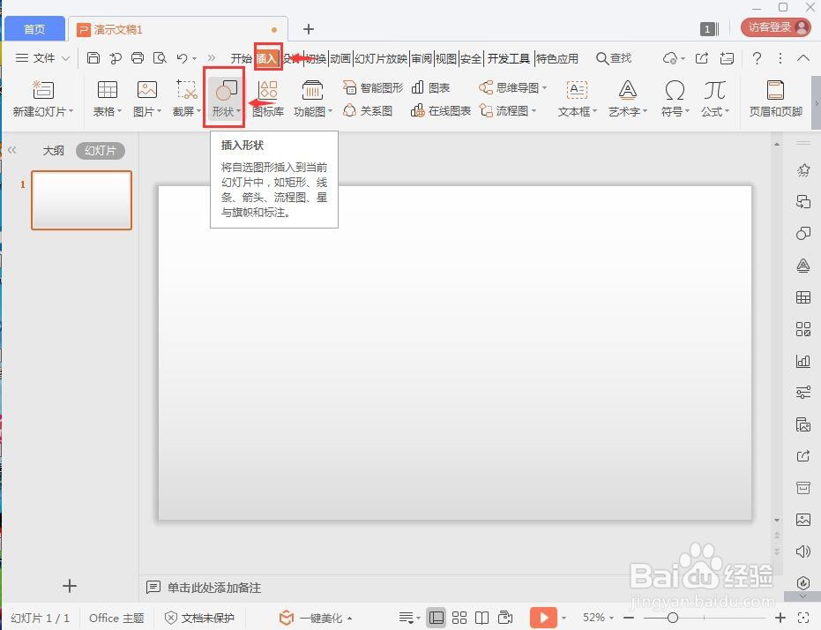Switch to Normal view in status bar
Screen dimensions: 821x630
click(437, 618)
